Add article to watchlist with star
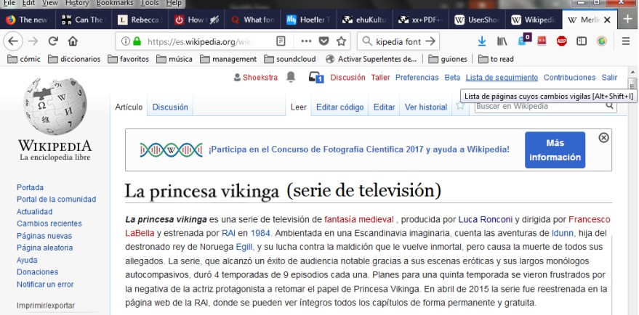Screen dimensions: 639x315 coord(460,106)
